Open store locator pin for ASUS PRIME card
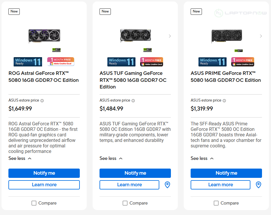The image size is (271, 215). (259, 185)
